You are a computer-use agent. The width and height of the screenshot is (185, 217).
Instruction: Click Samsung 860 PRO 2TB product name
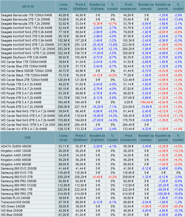[17, 194]
